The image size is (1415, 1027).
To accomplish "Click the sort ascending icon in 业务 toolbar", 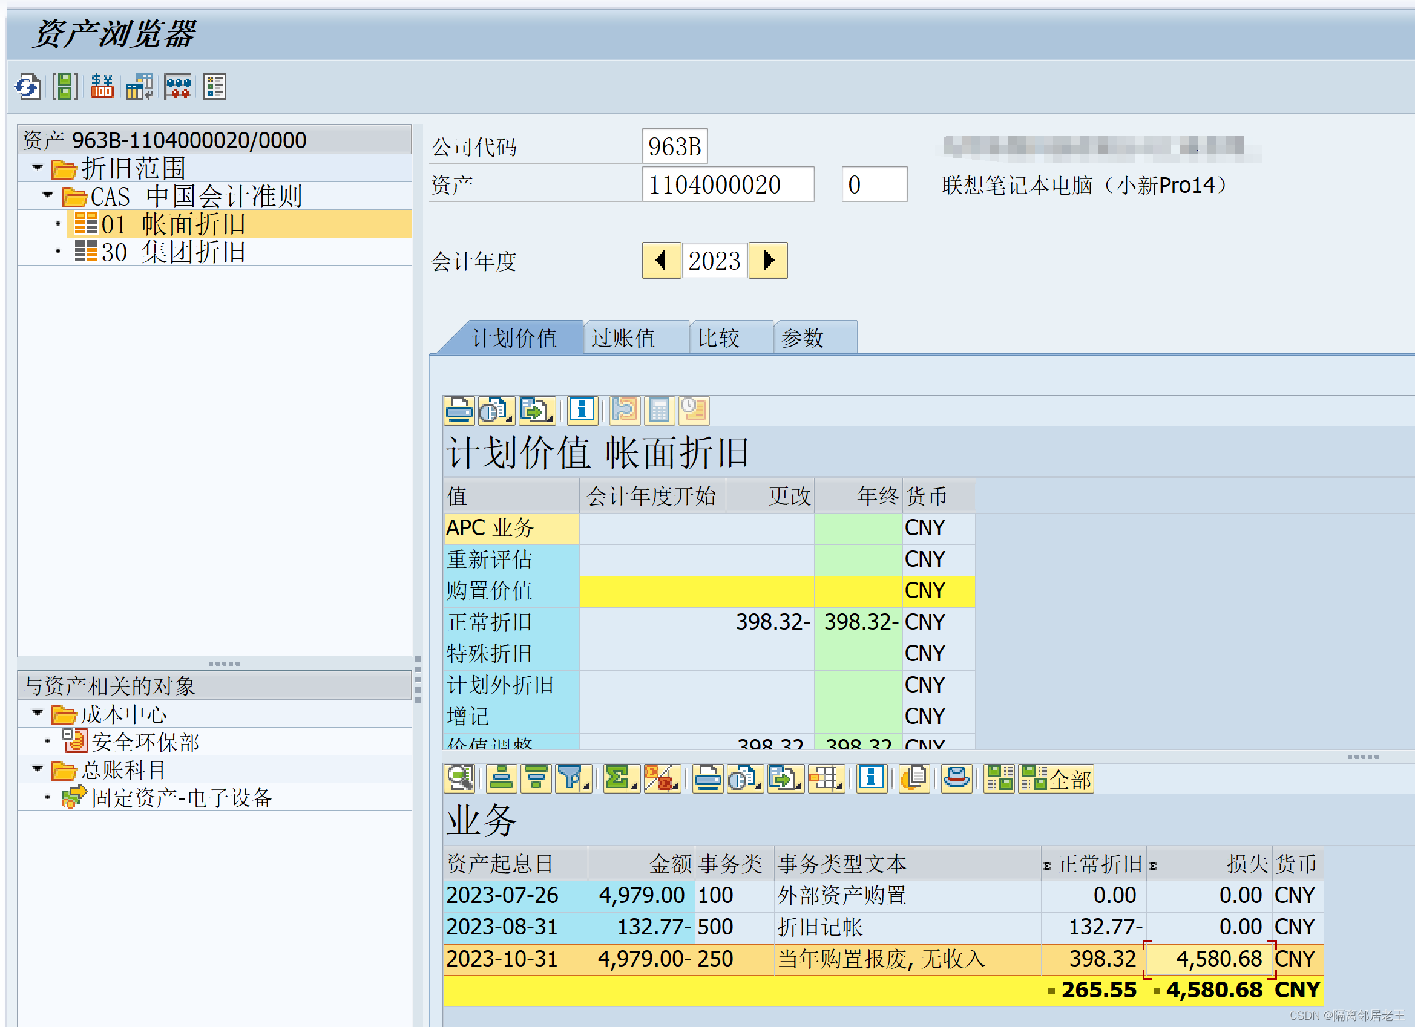I will (x=502, y=778).
